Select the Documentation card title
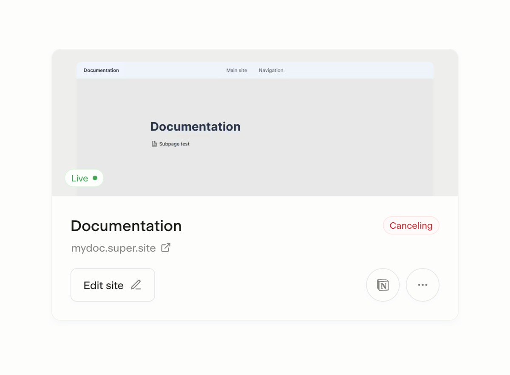The image size is (510, 375). tap(126, 226)
